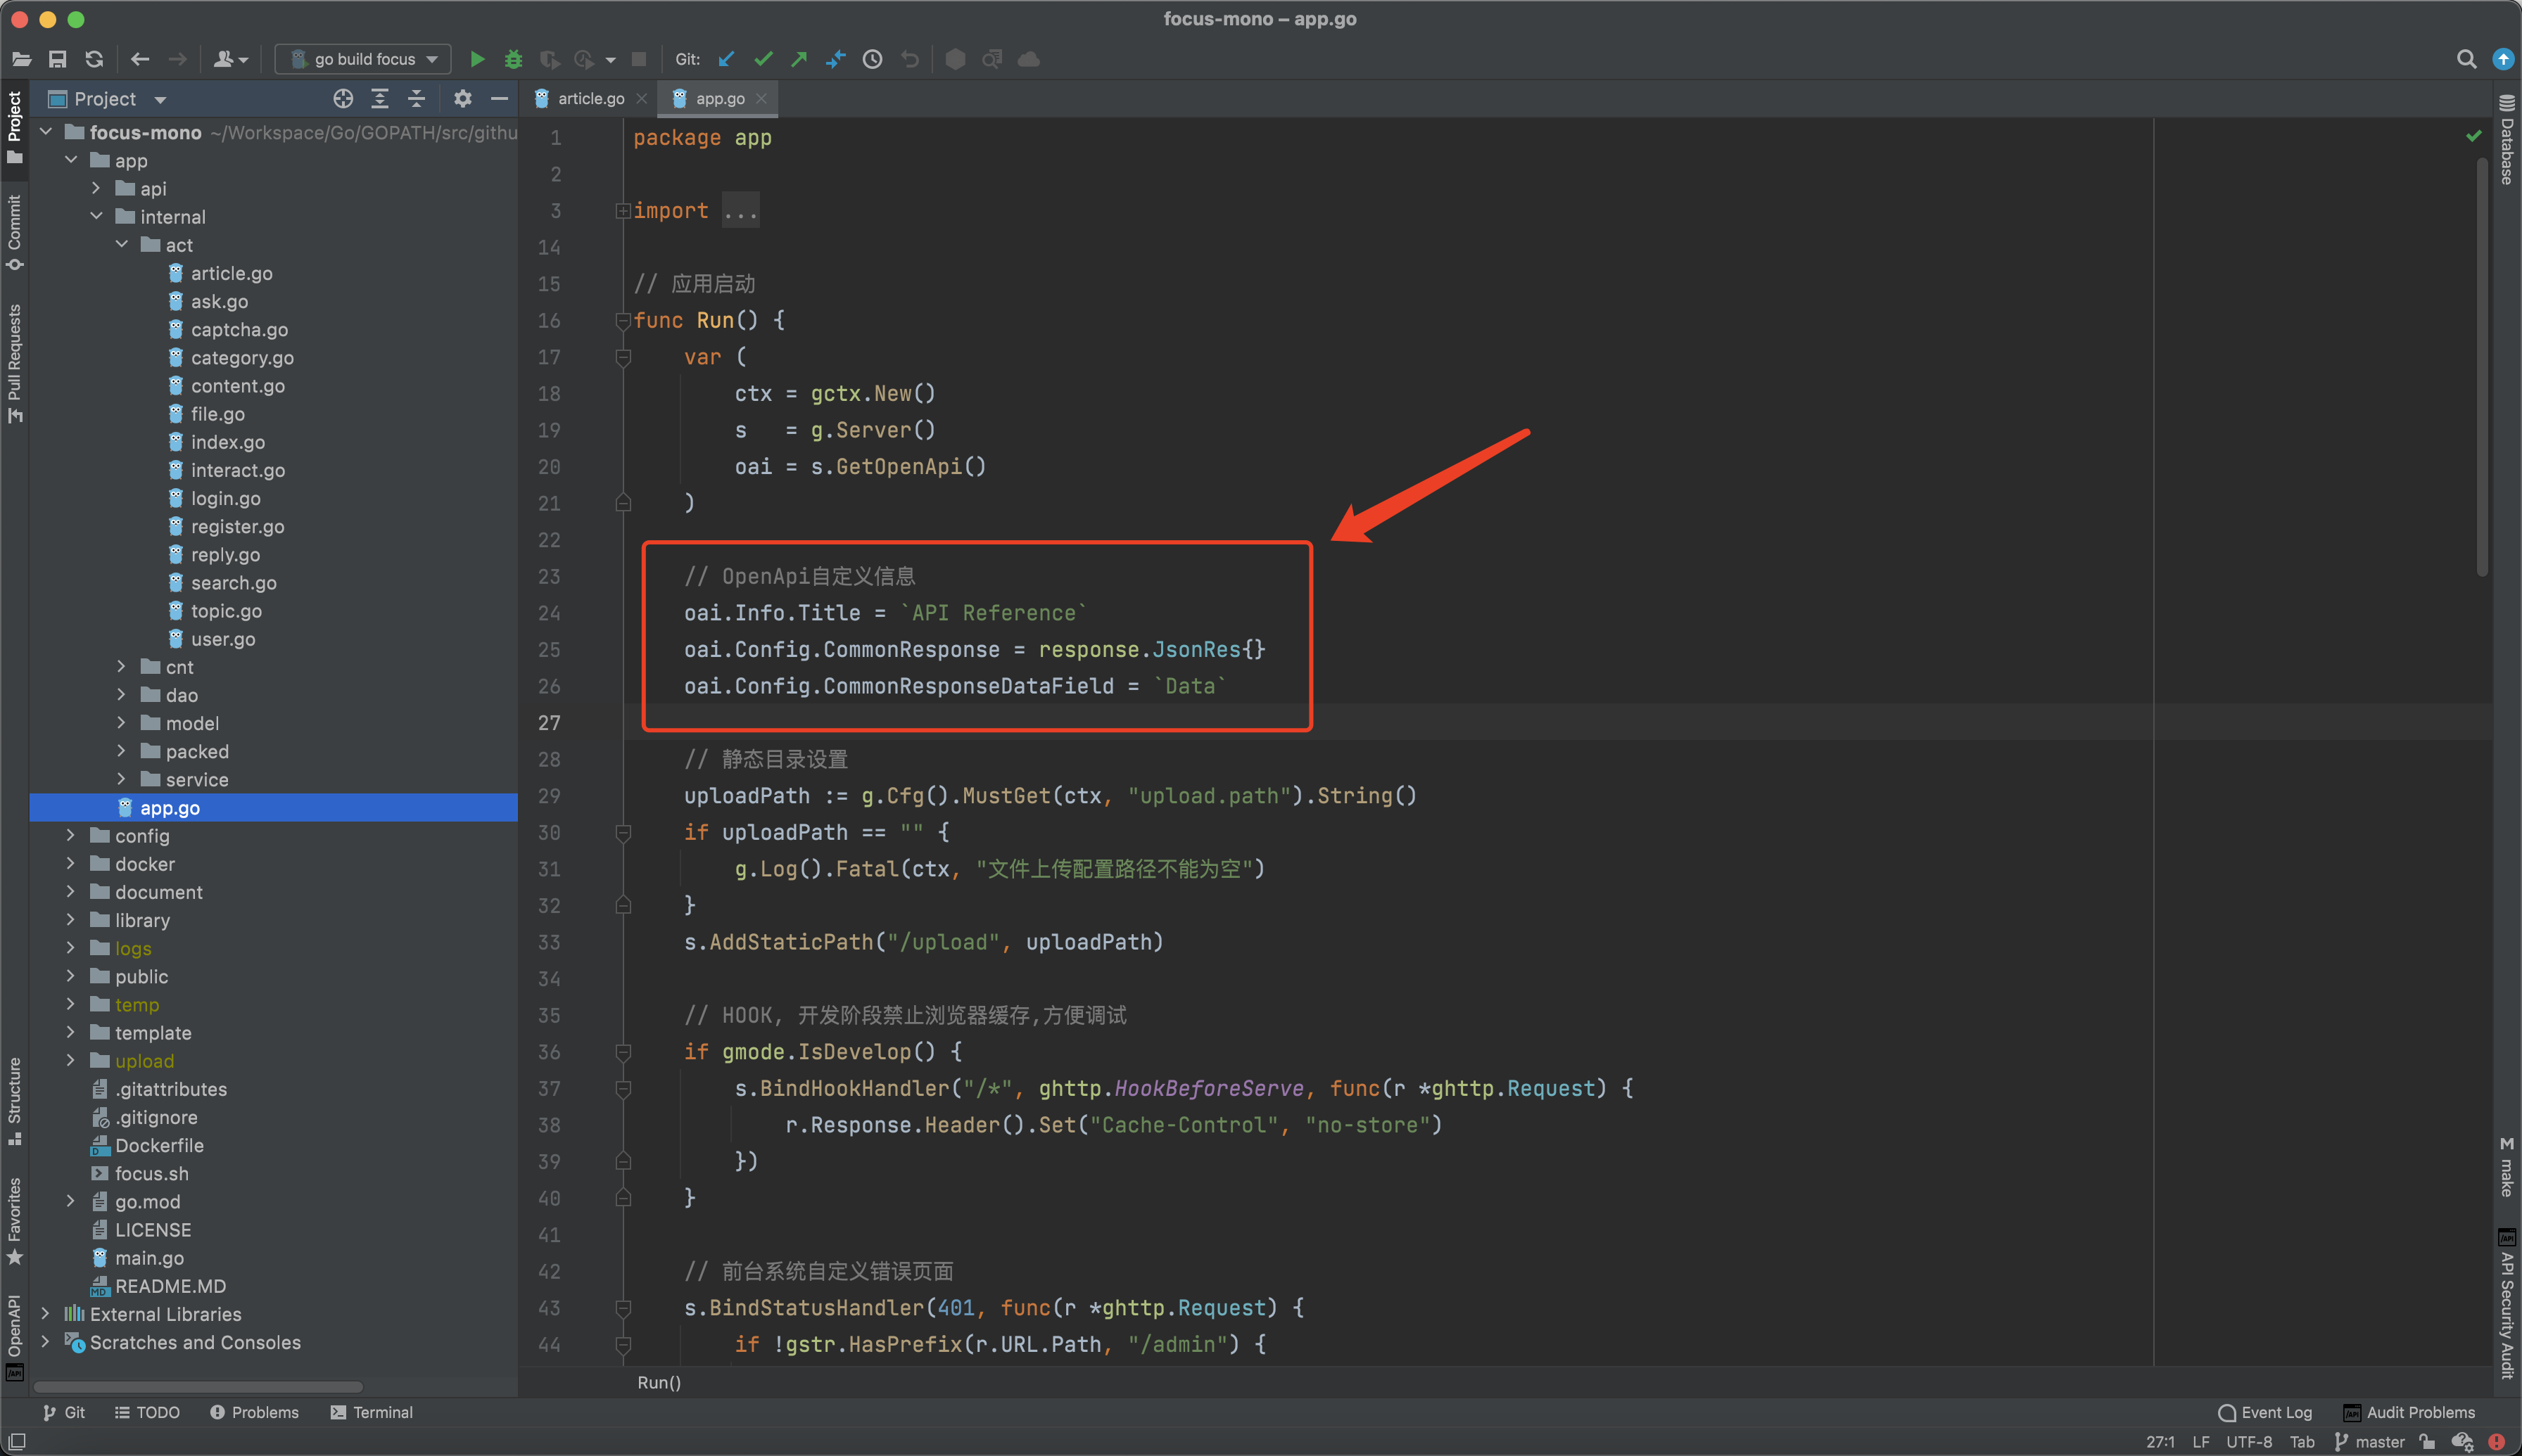Open Git show history clock icon
The height and width of the screenshot is (1456, 2522).
[873, 59]
